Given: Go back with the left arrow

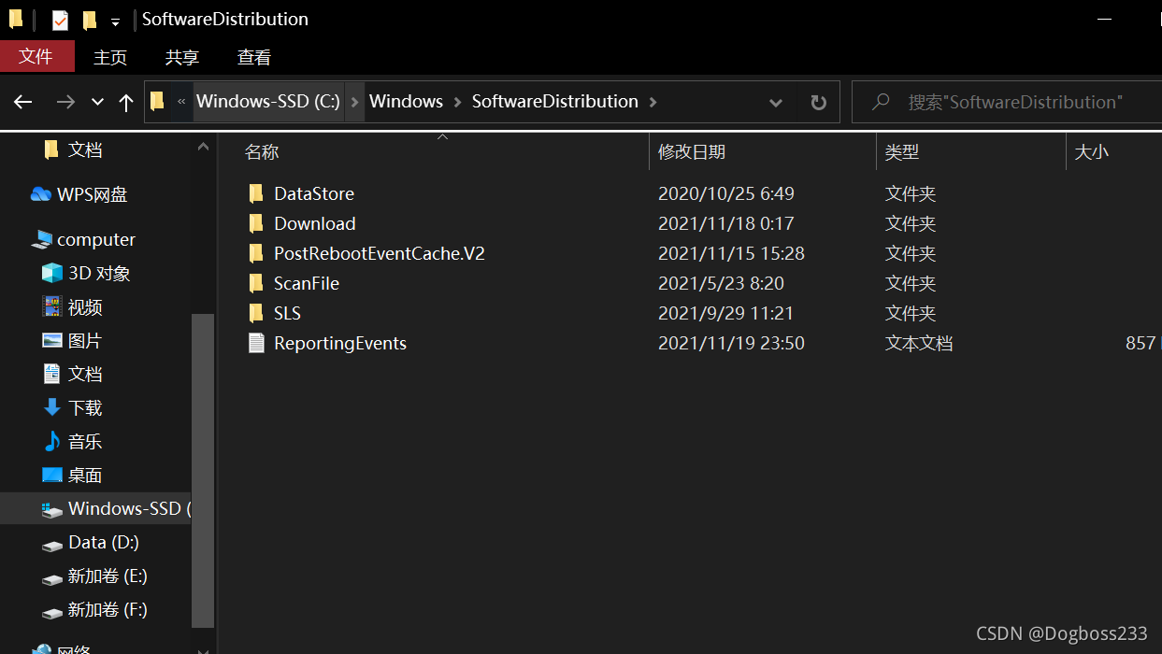Looking at the screenshot, I should 23,102.
